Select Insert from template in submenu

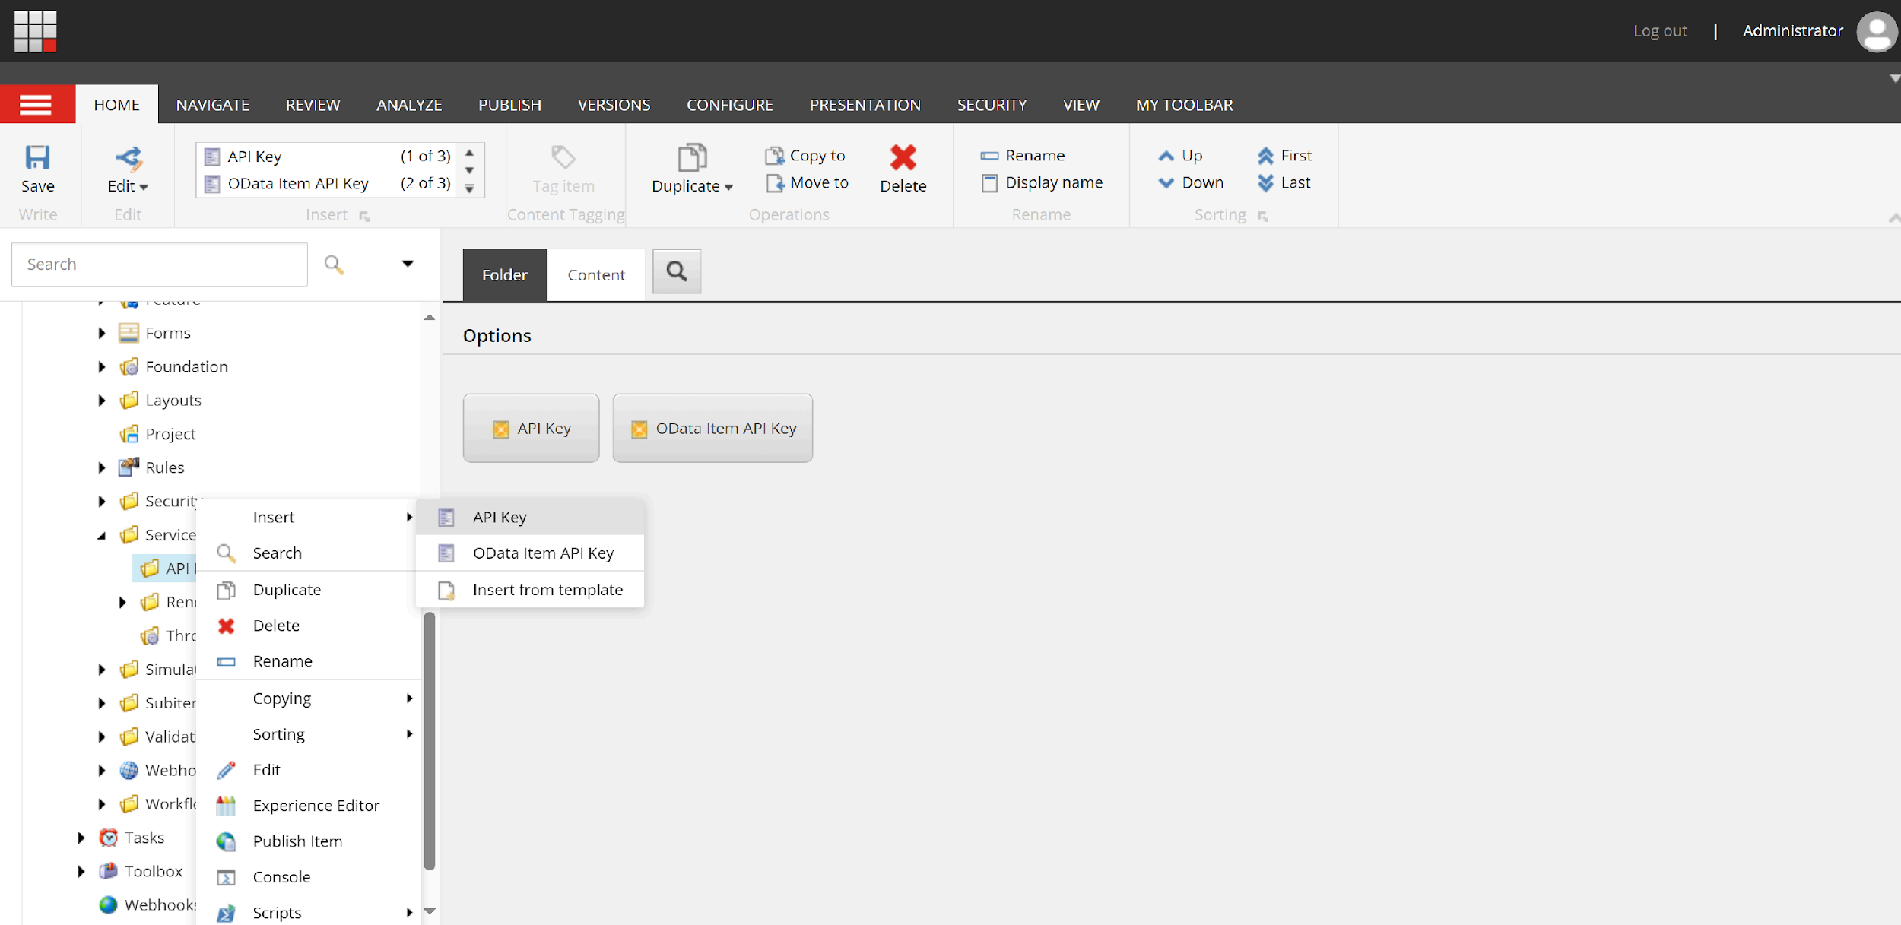pyautogui.click(x=530, y=590)
